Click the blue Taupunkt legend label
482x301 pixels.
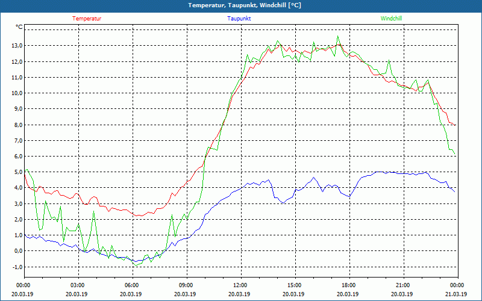tap(239, 19)
